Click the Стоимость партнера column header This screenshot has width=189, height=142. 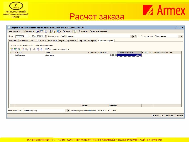pos(129,53)
